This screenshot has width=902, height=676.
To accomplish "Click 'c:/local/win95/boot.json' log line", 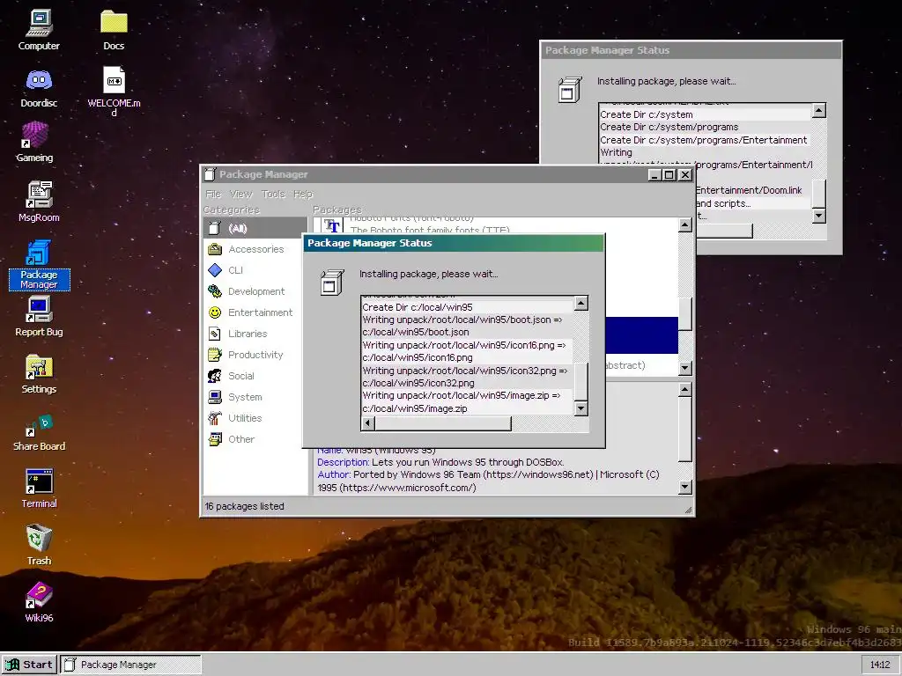I will point(416,332).
